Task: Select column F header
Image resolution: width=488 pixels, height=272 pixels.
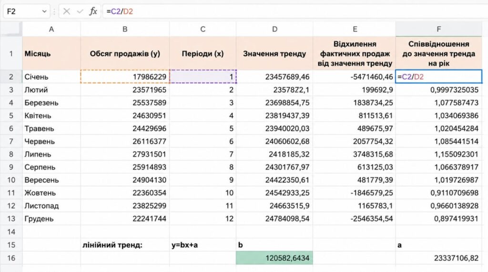Action: pos(439,29)
